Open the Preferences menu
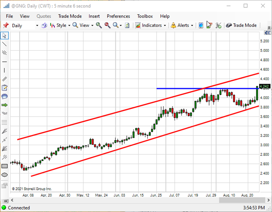Viewport: 272px width, 212px height. [x=118, y=16]
